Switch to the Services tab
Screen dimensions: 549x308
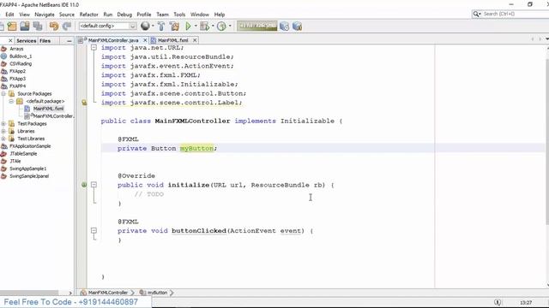point(27,41)
